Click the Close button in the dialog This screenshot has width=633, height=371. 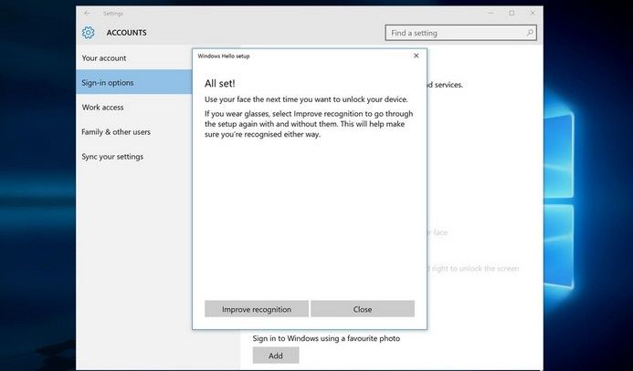click(363, 309)
